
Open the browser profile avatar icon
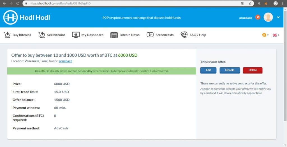(276, 3)
